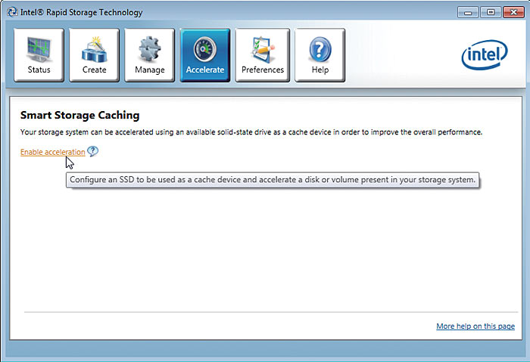Click help bubble icon beside Enable acceleration
The image size is (530, 362).
click(92, 151)
